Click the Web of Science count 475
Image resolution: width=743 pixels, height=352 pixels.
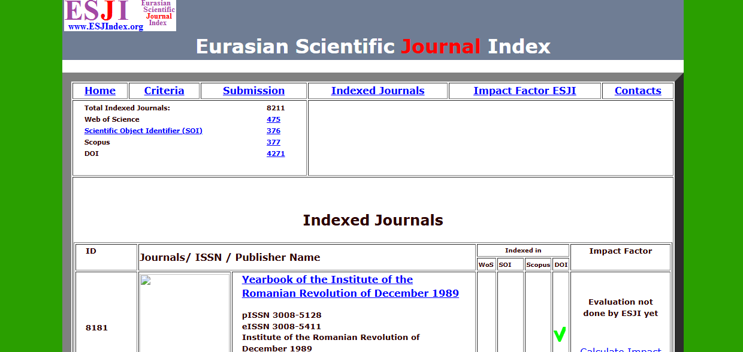(273, 119)
